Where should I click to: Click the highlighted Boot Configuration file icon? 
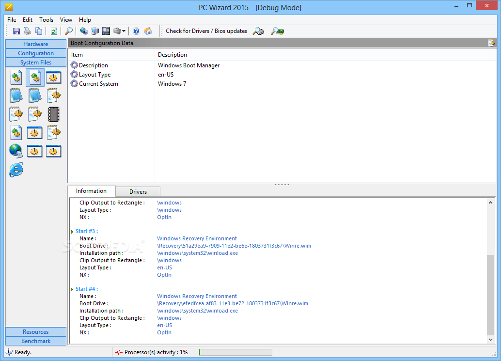click(35, 78)
